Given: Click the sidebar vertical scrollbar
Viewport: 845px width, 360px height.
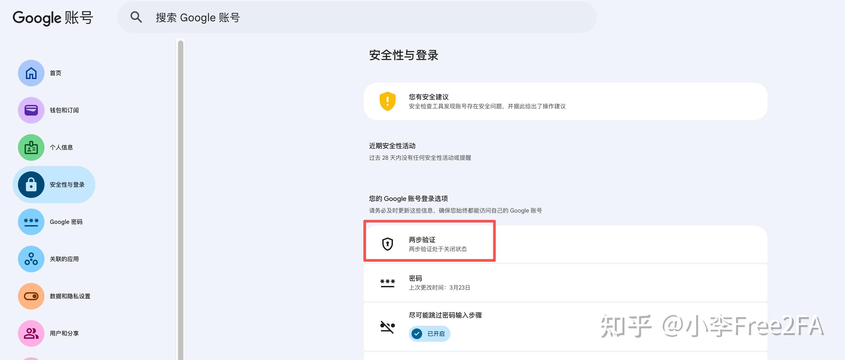Looking at the screenshot, I should (x=181, y=200).
